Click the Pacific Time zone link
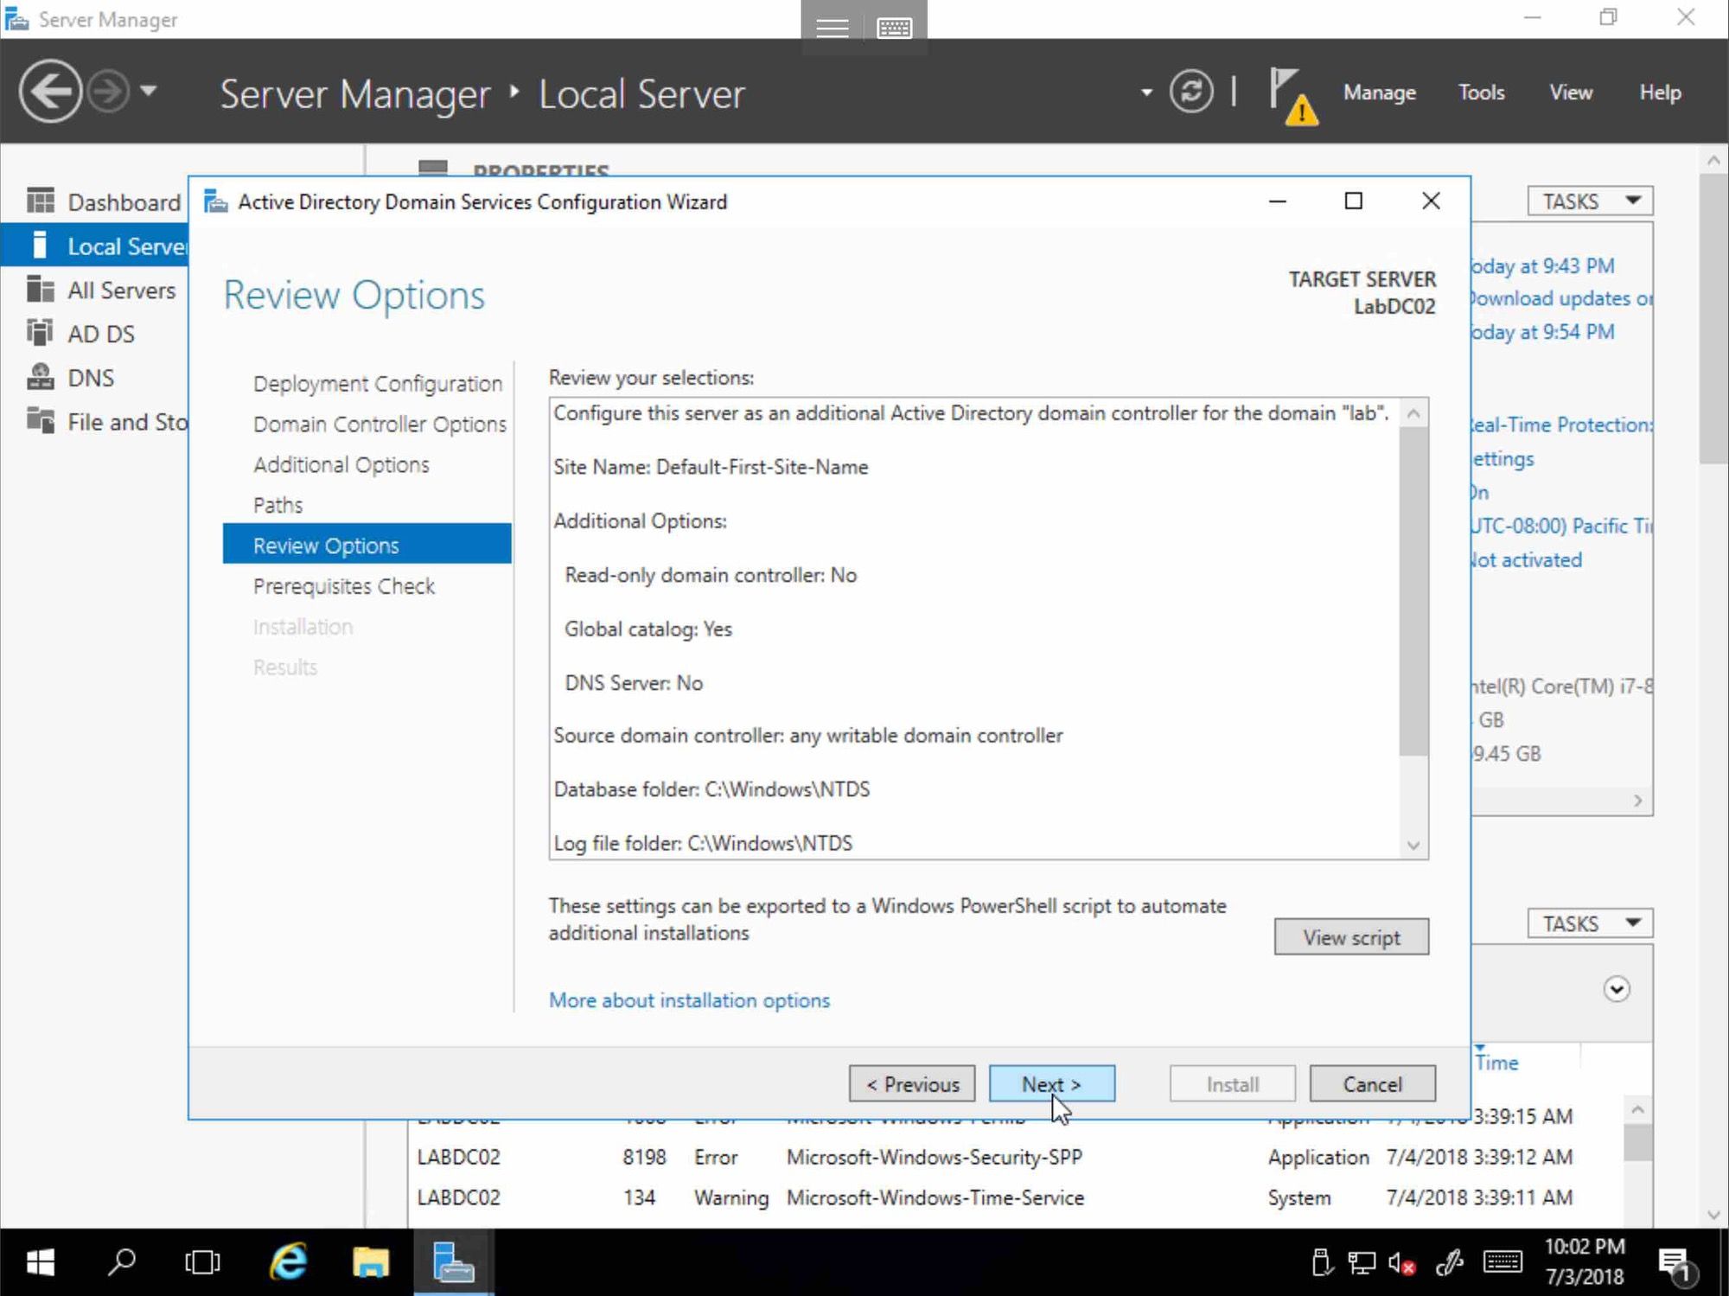1729x1296 pixels. [x=1562, y=527]
